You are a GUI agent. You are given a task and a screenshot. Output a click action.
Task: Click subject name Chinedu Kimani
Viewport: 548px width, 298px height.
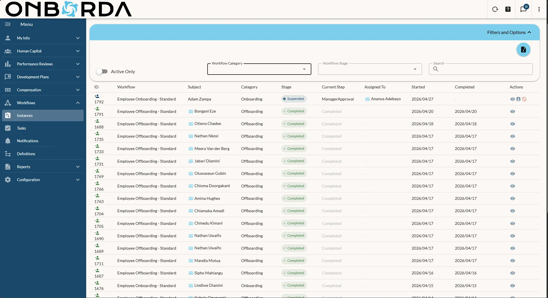[x=208, y=223]
